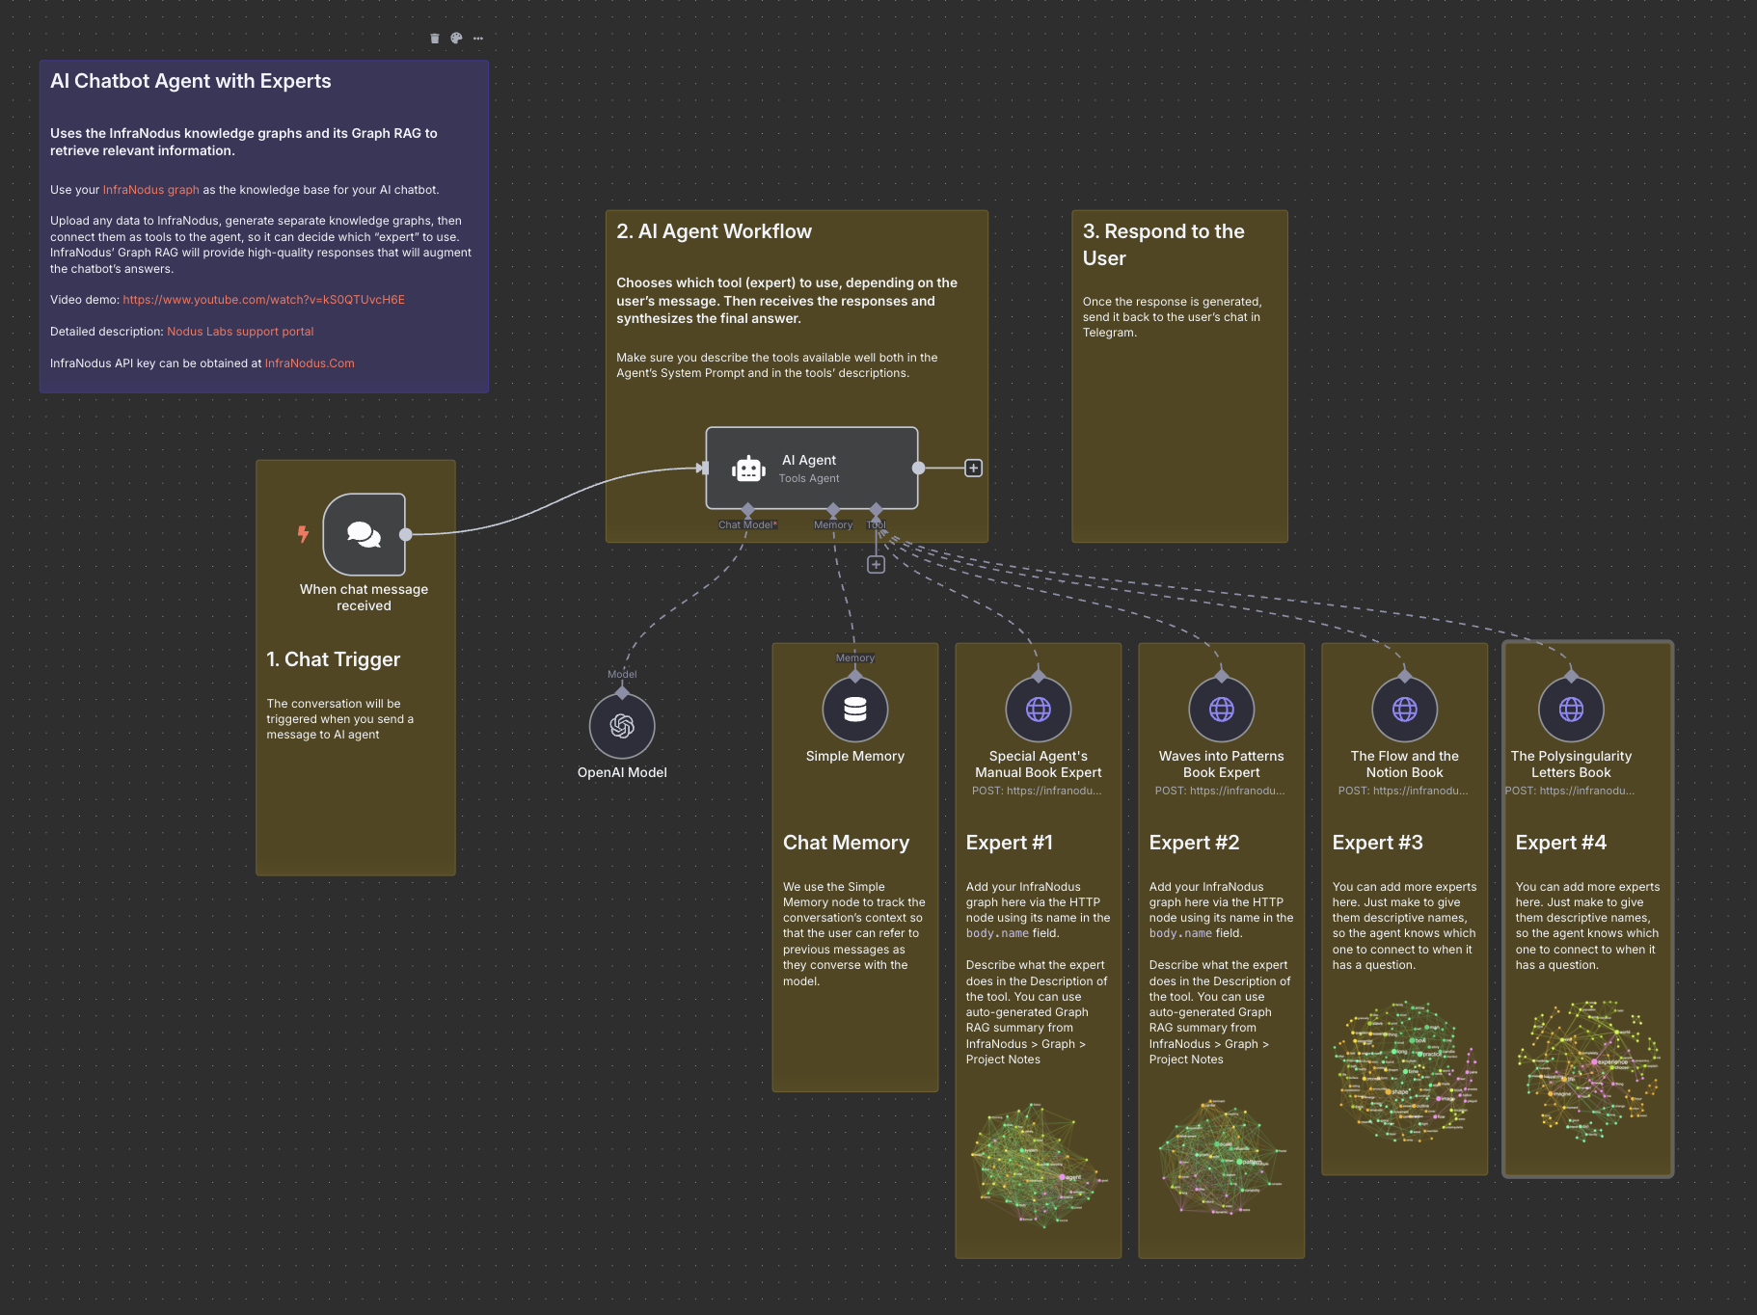Image resolution: width=1757 pixels, height=1315 pixels.
Task: Open sticky note color palette
Action: pos(456,39)
